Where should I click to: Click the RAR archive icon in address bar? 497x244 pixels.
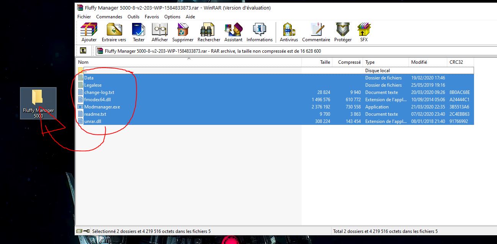coord(100,51)
